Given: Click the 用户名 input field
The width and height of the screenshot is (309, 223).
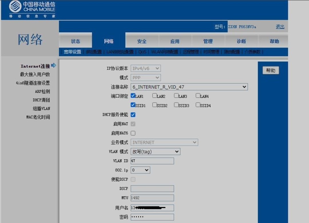Looking at the screenshot, I should [x=152, y=208].
